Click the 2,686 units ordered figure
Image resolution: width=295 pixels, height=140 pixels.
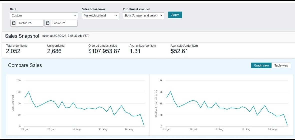point(54,51)
